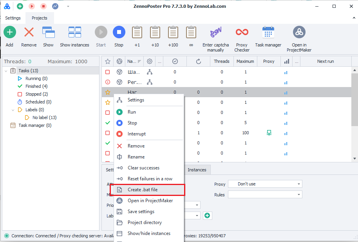358x242 pixels.
Task: Click the +1 clipboard icon
Action: [x=137, y=32]
